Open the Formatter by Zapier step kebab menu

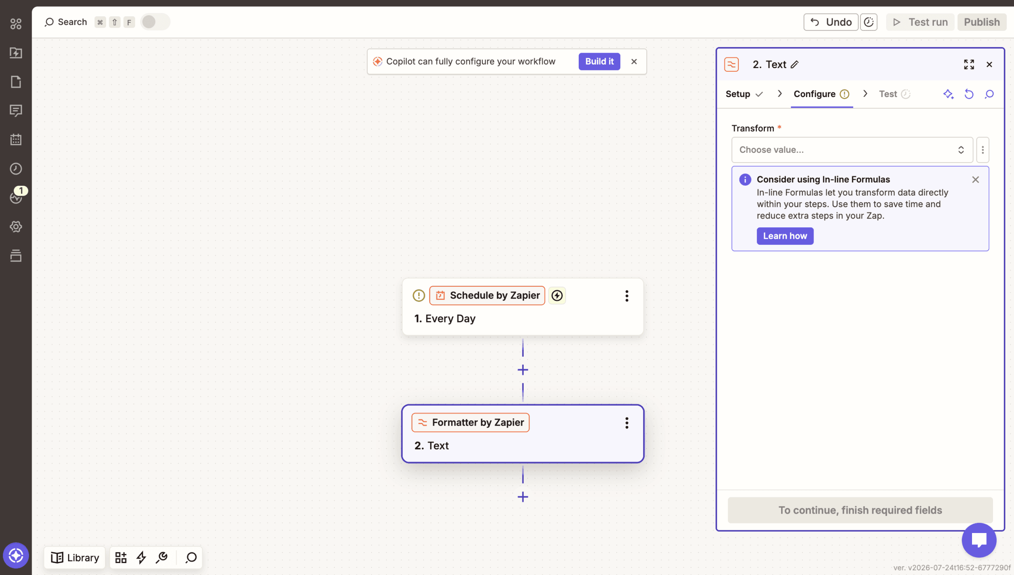[x=627, y=423]
